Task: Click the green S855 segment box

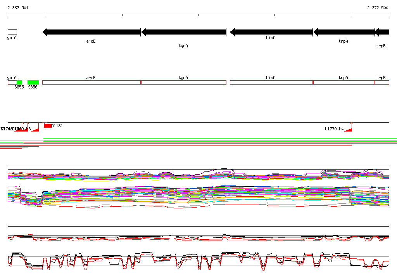Action: coord(19,82)
